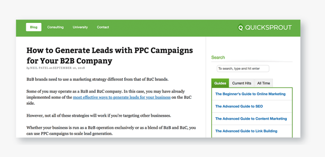Click the author name Neil Patel
The width and height of the screenshot is (325, 157).
[x=39, y=68]
